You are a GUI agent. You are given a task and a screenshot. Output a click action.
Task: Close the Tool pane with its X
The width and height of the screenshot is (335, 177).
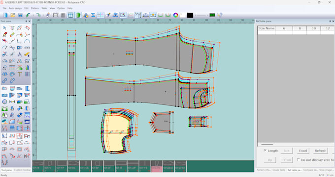30,21
